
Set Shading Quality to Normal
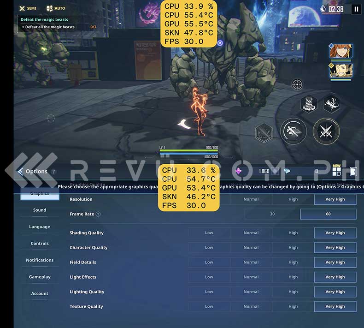pos(251,233)
